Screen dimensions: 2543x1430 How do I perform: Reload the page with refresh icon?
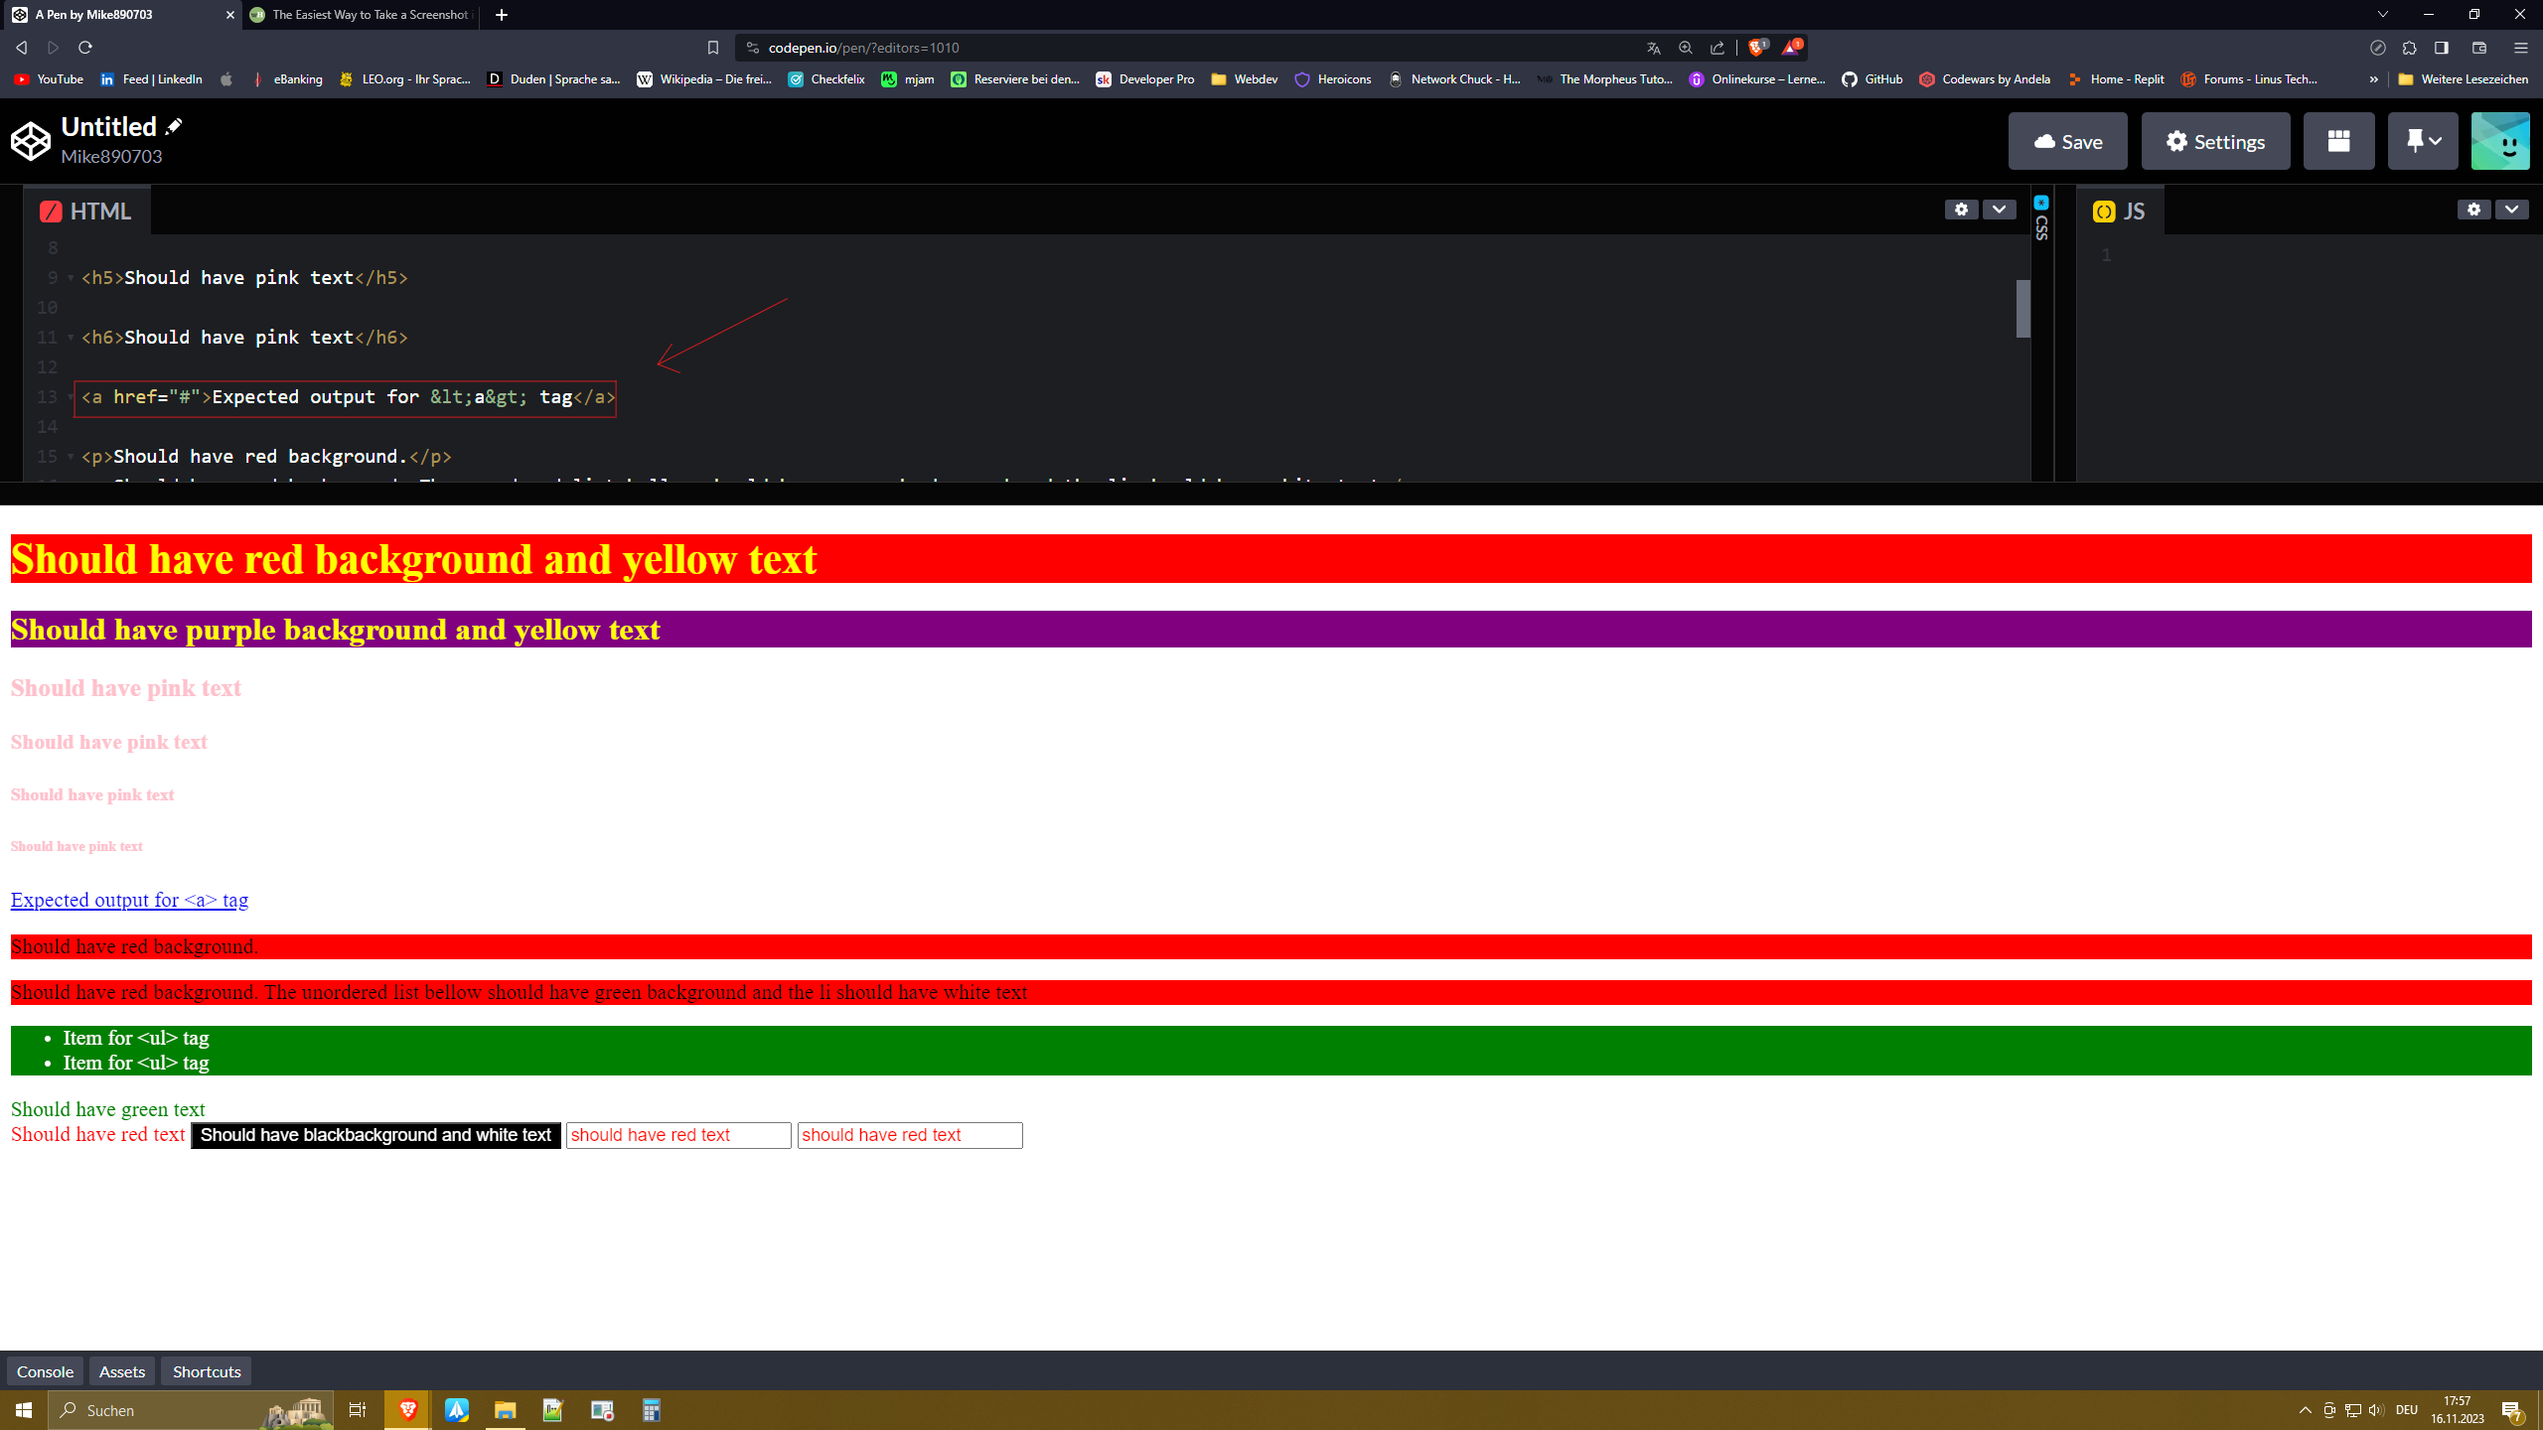85,48
